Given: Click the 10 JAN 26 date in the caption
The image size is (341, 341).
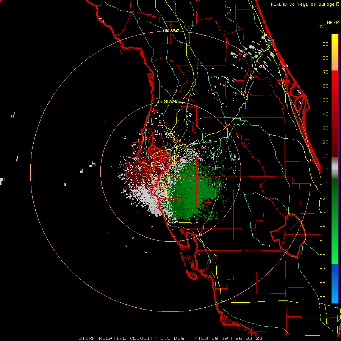Looking at the screenshot, I should point(227,338).
